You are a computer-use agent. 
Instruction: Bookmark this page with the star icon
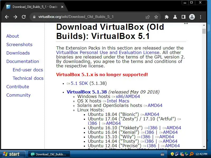coord(156,17)
